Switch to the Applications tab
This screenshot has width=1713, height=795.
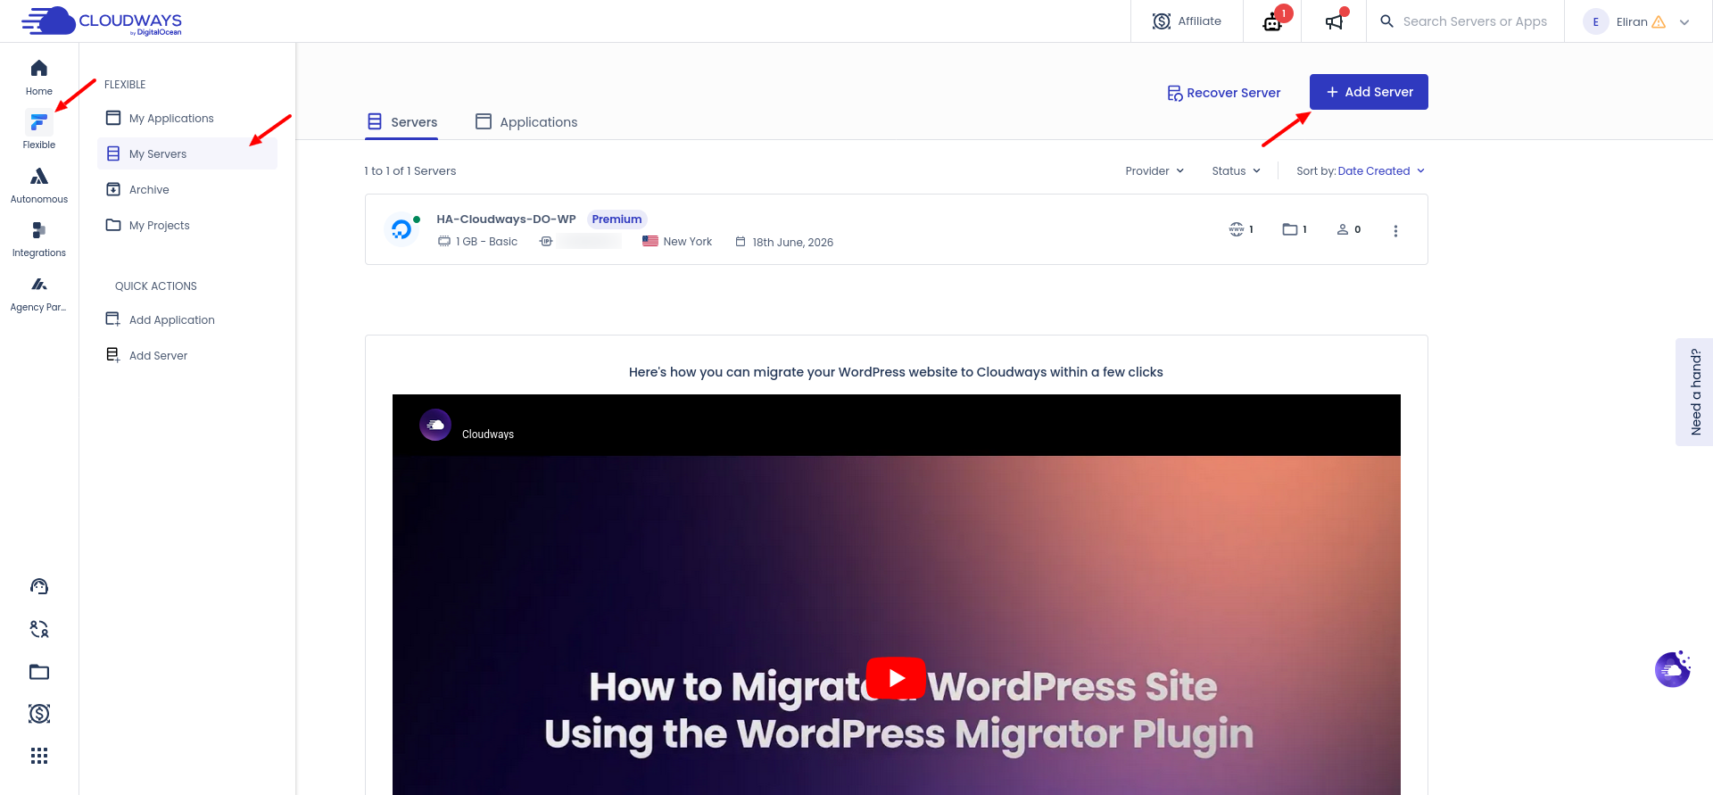(x=526, y=122)
